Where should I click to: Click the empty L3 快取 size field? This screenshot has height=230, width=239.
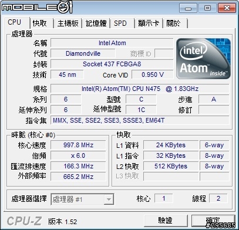pyautogui.click(x=171, y=177)
